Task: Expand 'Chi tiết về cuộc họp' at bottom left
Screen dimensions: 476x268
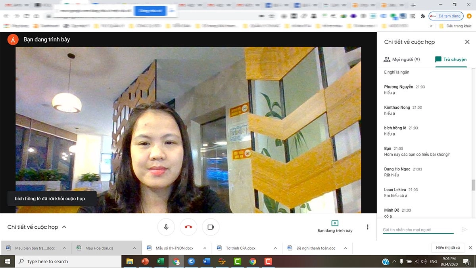Action: 37,227
